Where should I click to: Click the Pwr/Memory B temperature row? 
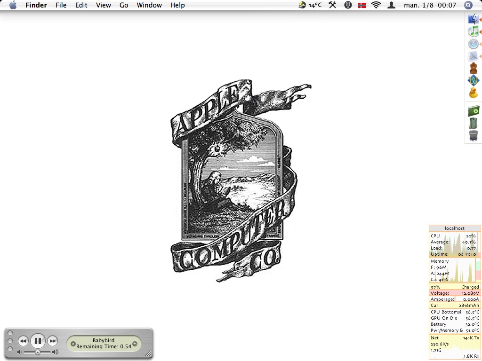point(455,330)
